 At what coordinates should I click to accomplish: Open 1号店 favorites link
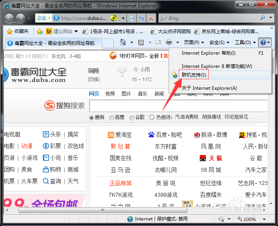tap(113, 32)
